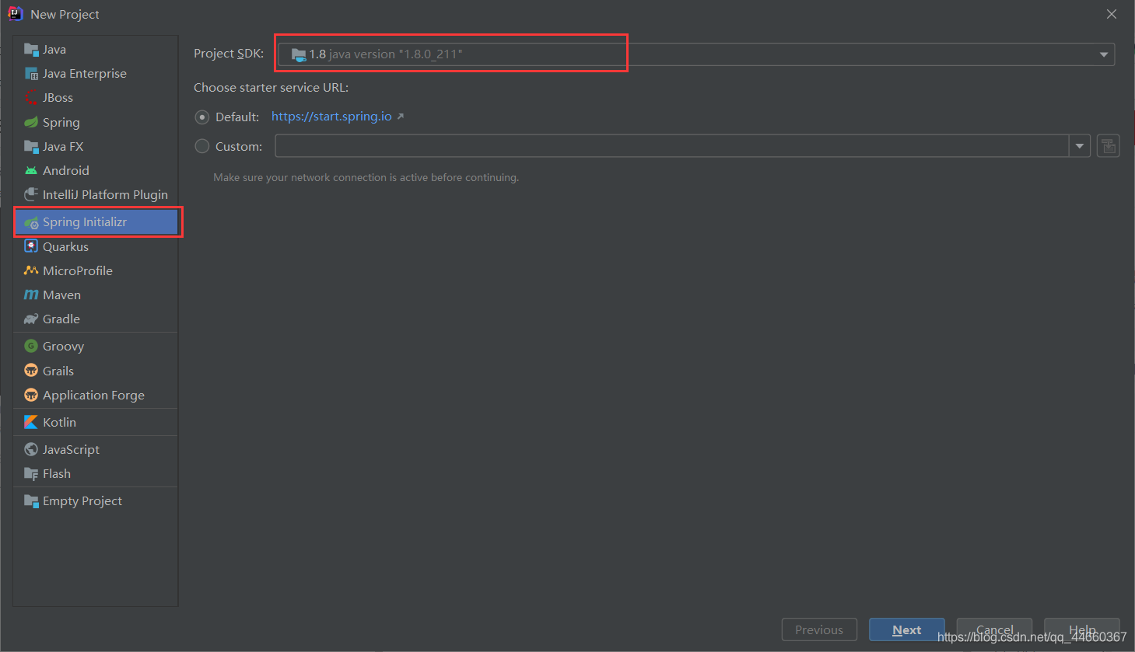Click the Spring leaf icon
The height and width of the screenshot is (652, 1135).
click(31, 122)
